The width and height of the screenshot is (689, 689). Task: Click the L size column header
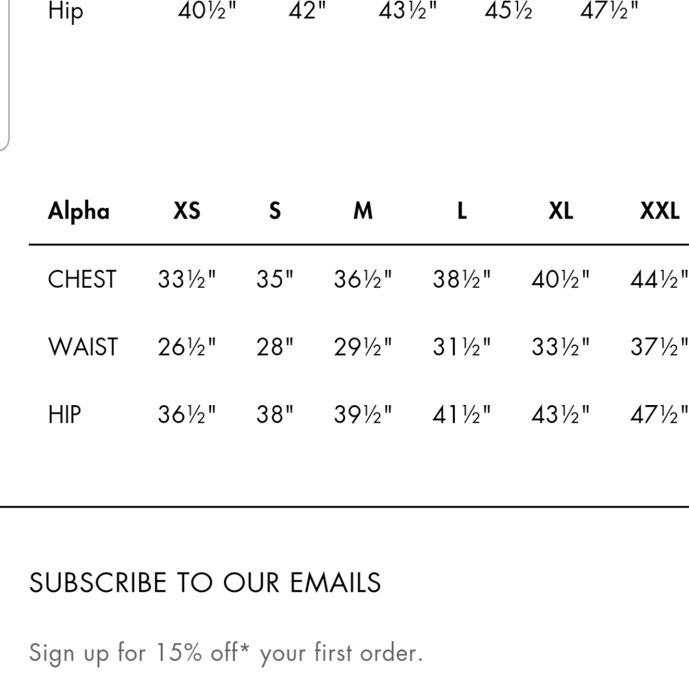pyautogui.click(x=462, y=210)
